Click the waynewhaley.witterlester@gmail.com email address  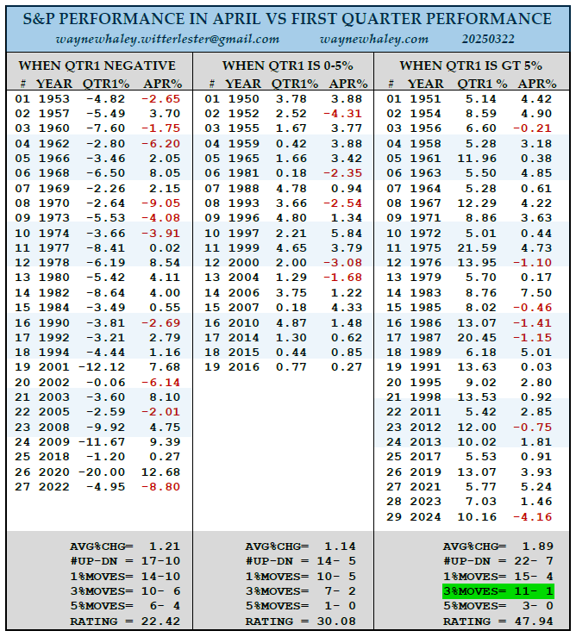tap(167, 40)
